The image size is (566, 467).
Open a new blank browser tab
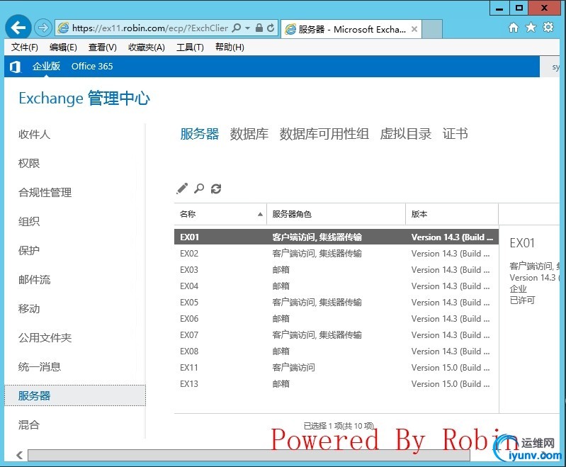click(x=432, y=29)
